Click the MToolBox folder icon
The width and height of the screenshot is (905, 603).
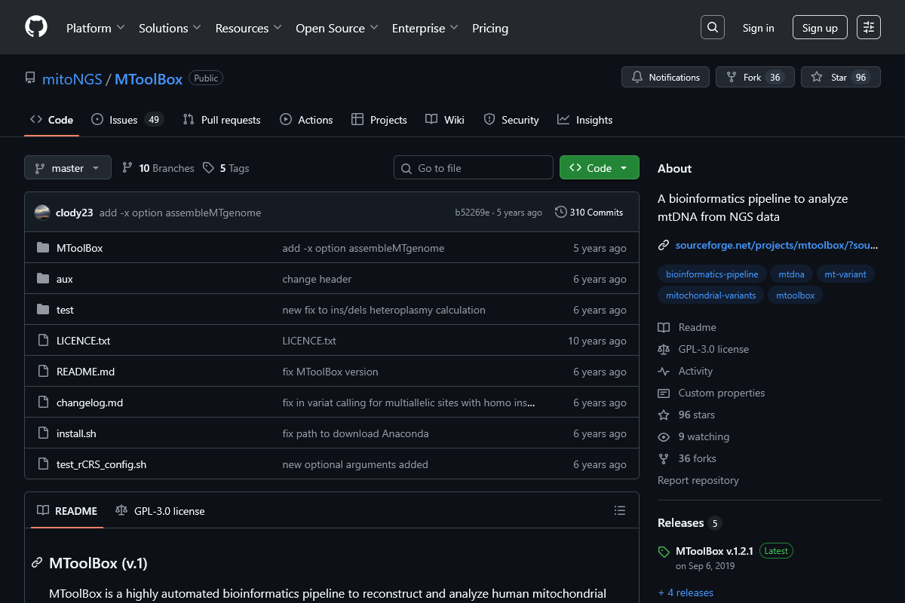[x=43, y=247]
